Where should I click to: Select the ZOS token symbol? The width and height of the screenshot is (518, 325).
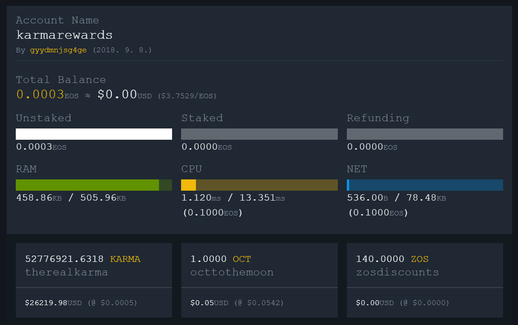coord(420,259)
